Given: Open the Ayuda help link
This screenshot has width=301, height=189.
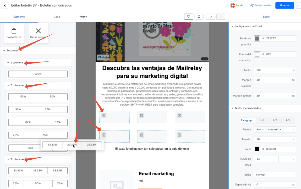Looking at the screenshot, I should click(237, 6).
